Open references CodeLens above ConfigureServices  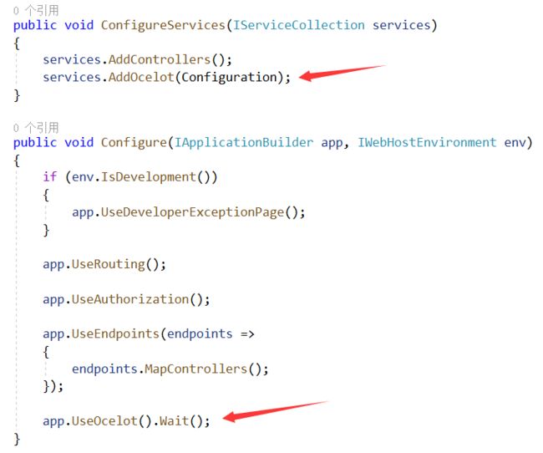(x=36, y=10)
